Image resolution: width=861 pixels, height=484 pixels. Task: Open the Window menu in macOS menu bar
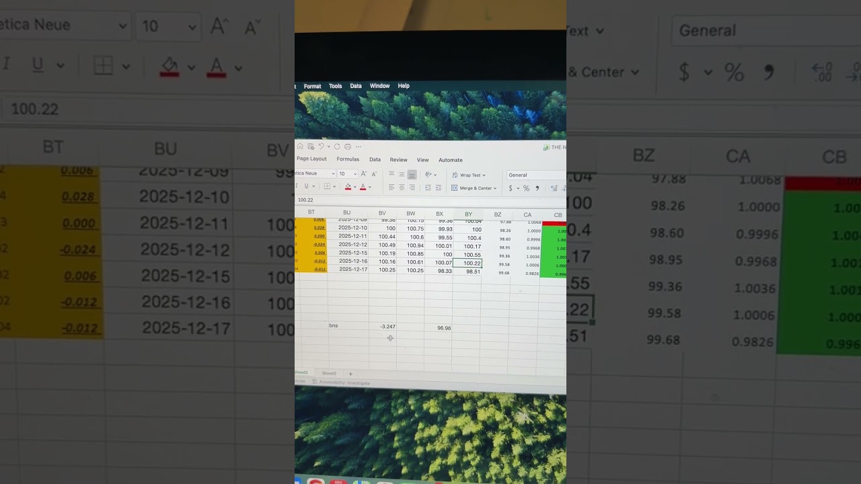tap(379, 86)
